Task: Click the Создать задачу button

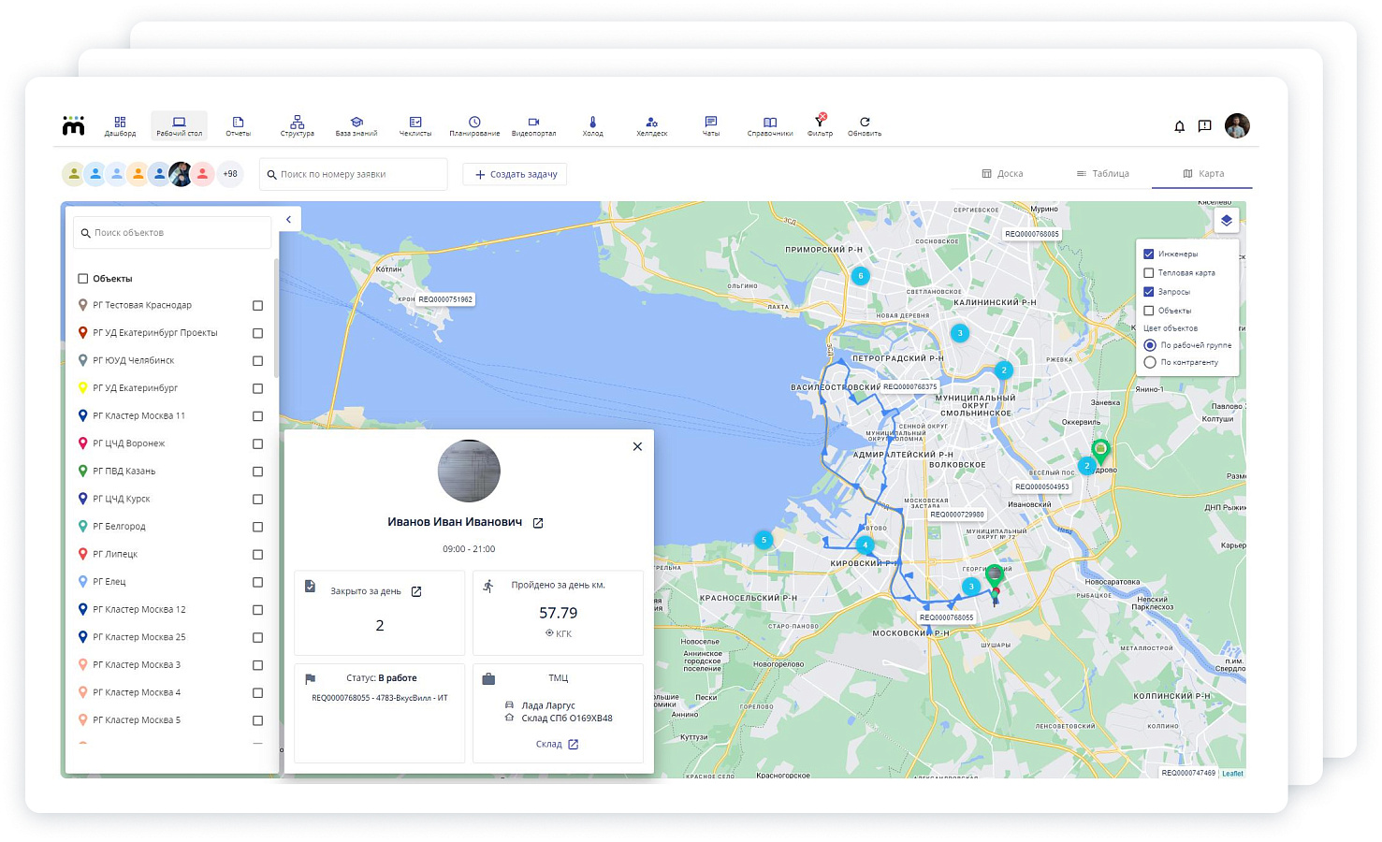Action: point(516,174)
